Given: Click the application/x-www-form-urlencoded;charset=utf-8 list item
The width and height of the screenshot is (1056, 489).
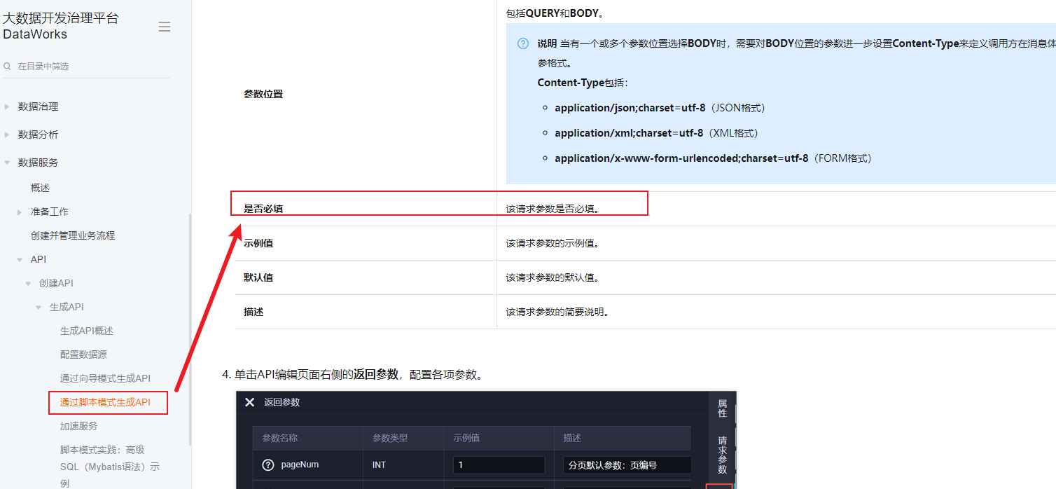Looking at the screenshot, I should coord(714,158).
